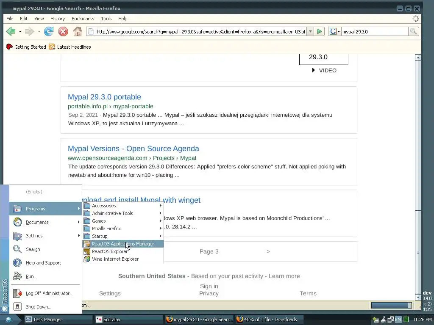Click the Shut Down icon

[17, 307]
